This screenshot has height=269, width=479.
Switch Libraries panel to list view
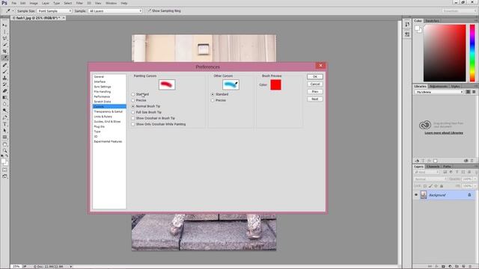(474, 92)
